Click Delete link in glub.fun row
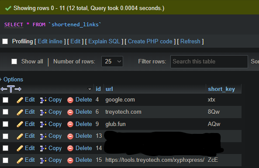259x168 pixels. (x=83, y=124)
